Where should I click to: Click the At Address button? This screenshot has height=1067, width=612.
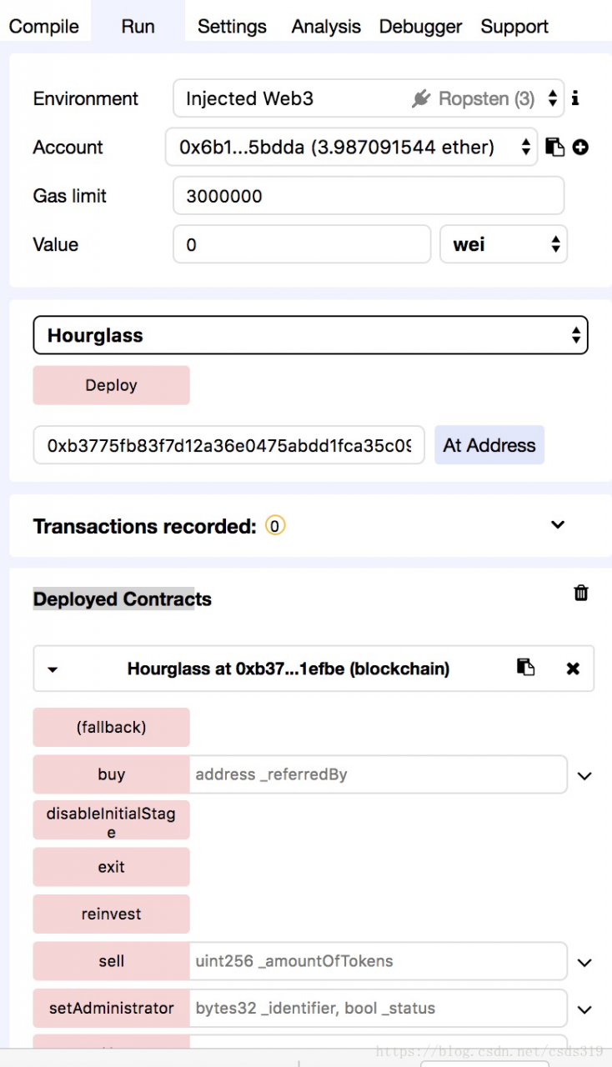coord(489,445)
